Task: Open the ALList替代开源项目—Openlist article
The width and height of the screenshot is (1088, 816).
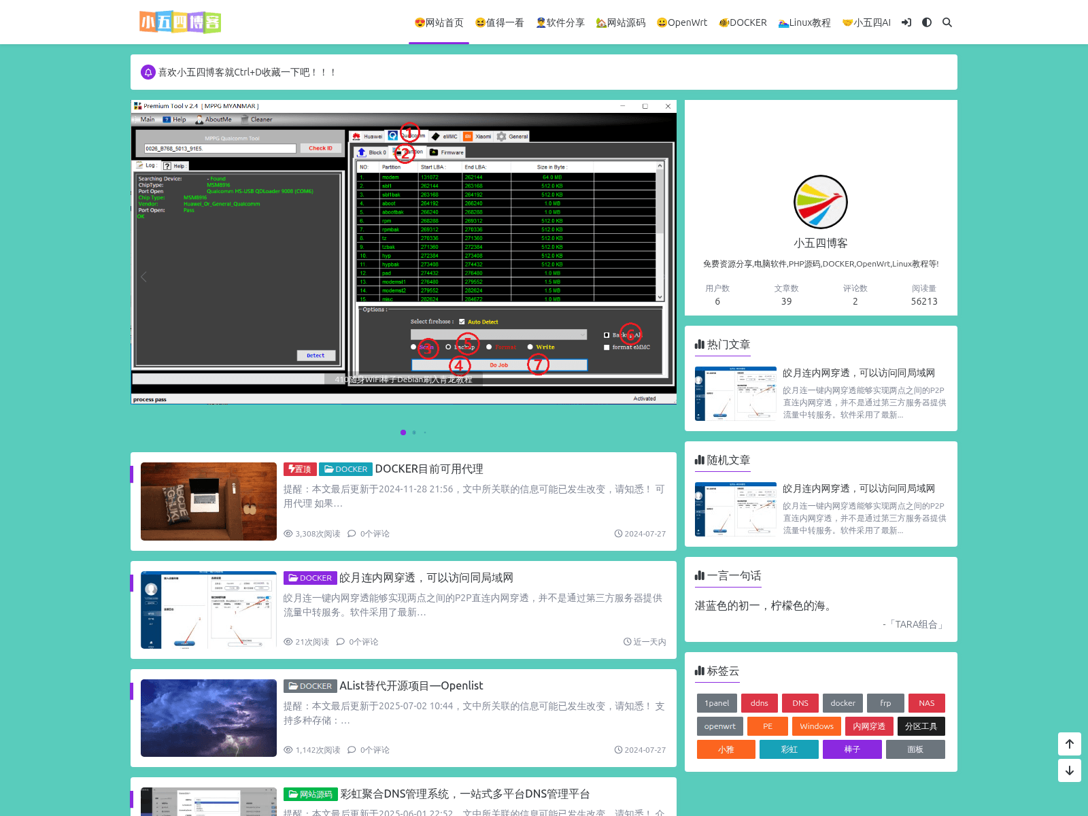Action: (x=411, y=685)
